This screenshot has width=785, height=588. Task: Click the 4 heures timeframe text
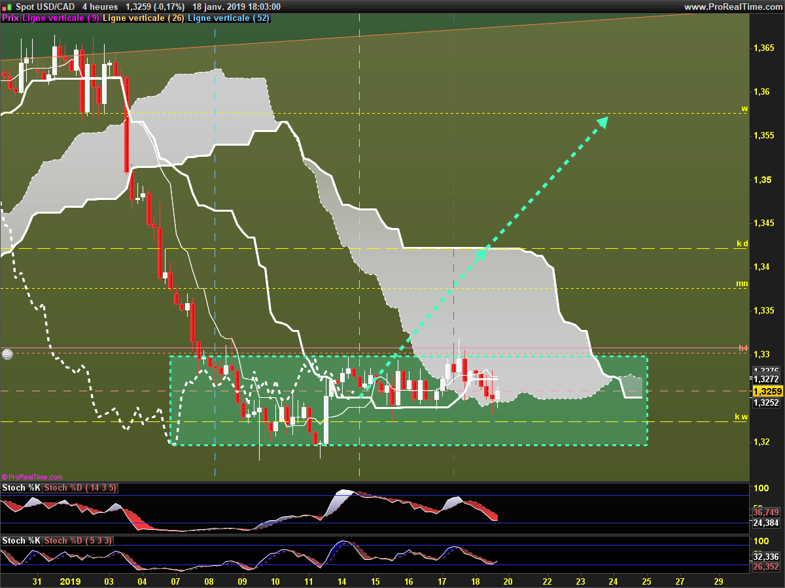[99, 7]
